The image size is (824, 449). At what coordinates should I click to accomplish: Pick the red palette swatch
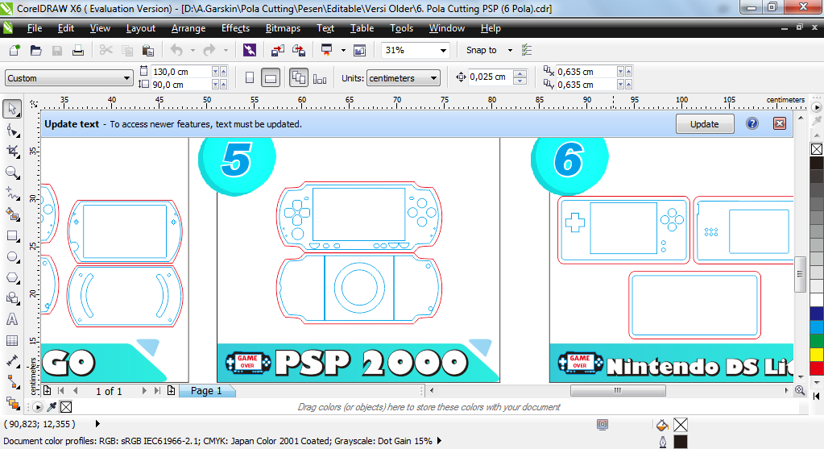coord(817,368)
